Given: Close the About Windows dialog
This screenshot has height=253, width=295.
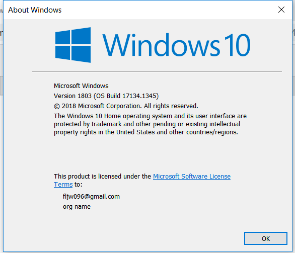Looking at the screenshot, I should pyautogui.click(x=281, y=10).
